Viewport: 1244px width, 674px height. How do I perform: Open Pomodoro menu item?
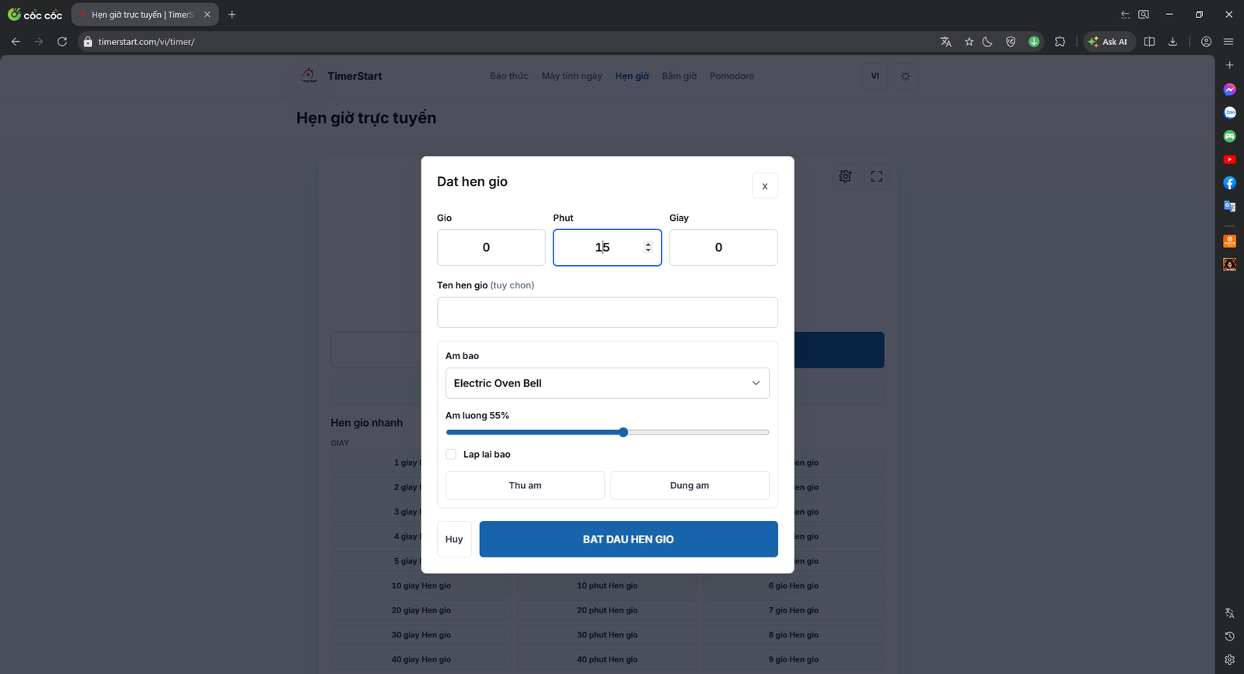(732, 76)
